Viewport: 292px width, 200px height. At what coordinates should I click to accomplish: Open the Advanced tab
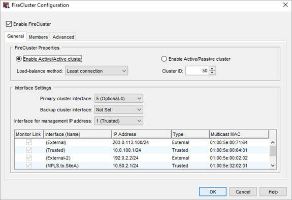coord(63,37)
